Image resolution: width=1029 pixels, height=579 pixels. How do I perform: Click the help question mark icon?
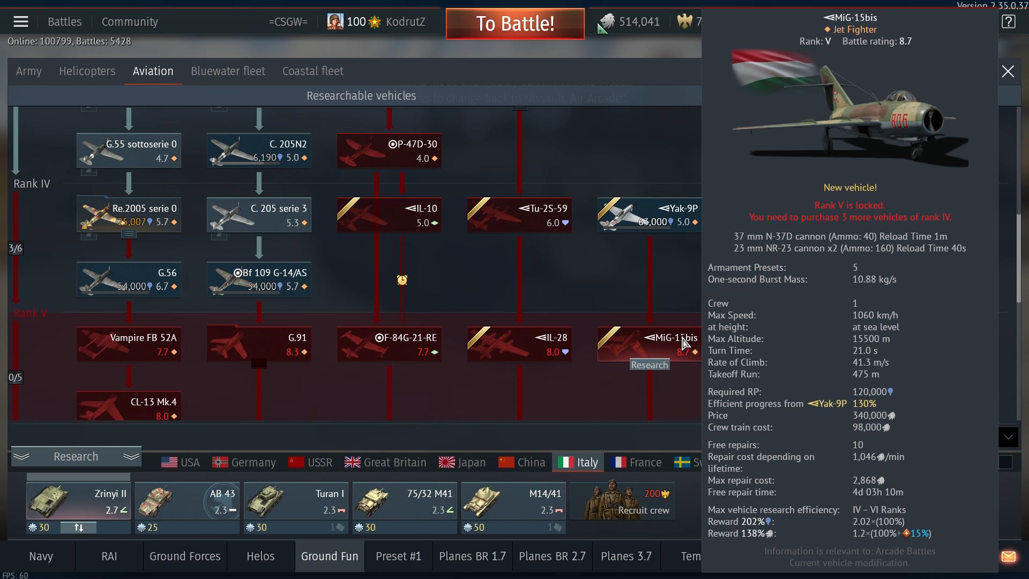point(1008,22)
